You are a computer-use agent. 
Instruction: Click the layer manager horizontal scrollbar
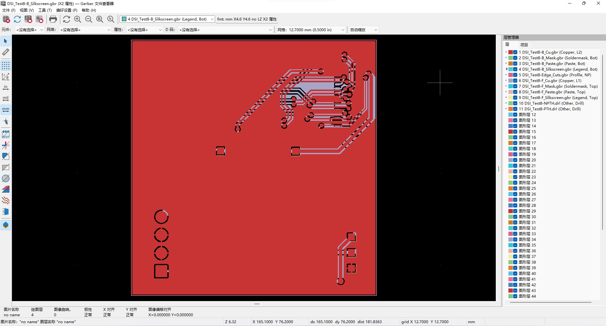click(551, 302)
